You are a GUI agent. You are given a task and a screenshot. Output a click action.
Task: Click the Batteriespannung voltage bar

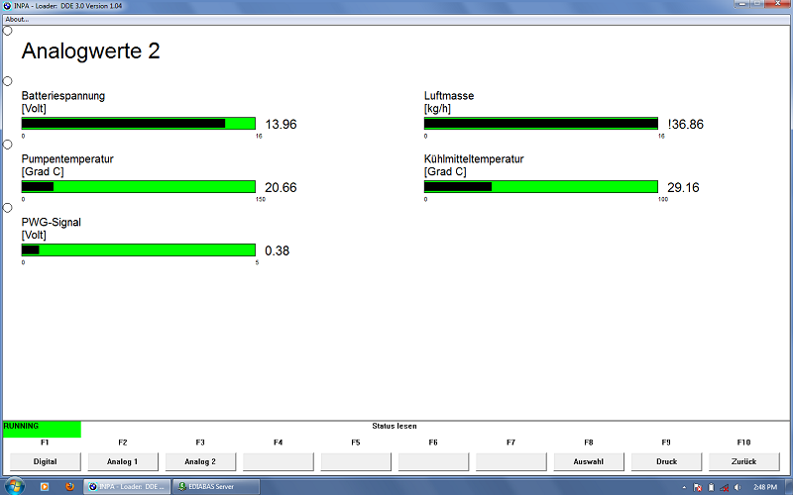tap(139, 124)
